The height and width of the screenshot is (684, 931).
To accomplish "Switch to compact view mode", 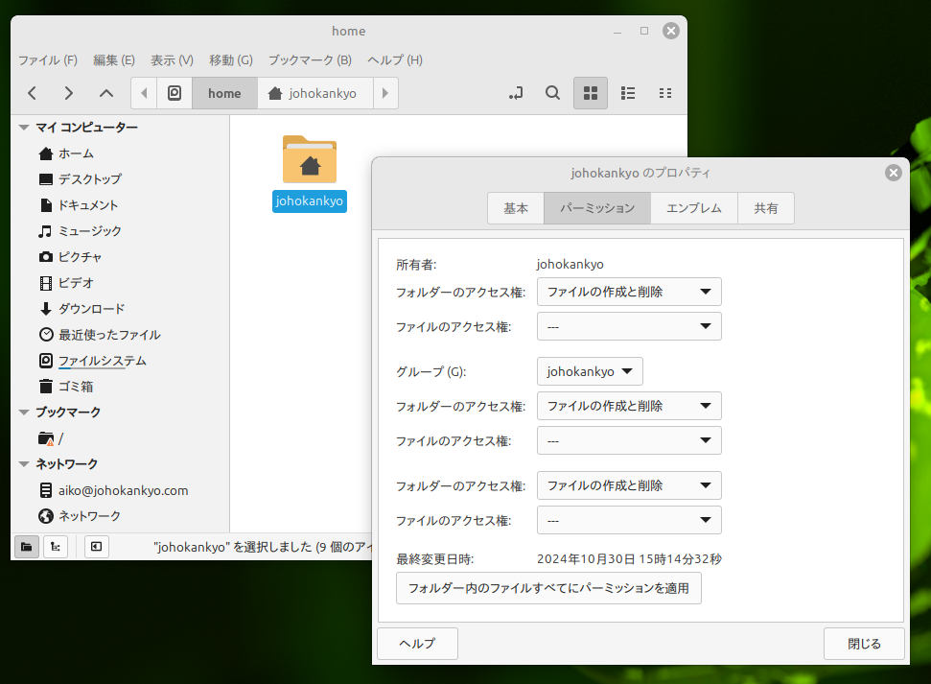I will coord(664,93).
